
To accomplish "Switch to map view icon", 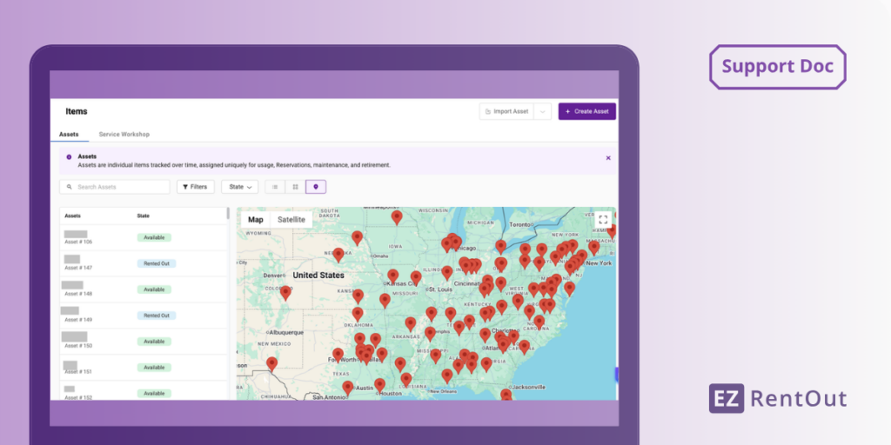I will (x=317, y=187).
